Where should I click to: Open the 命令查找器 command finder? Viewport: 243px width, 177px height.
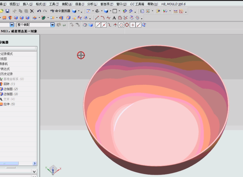[60, 11]
